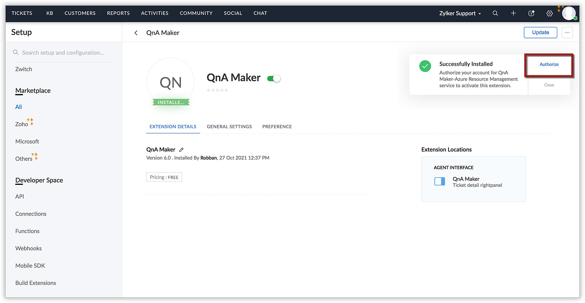Open Functions under Developer Space

[27, 231]
